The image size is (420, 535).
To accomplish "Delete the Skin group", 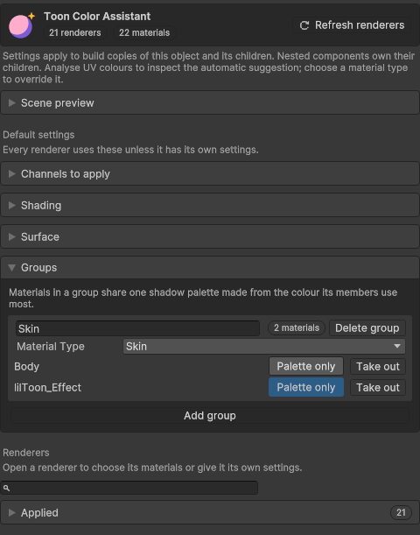I will coord(367,327).
